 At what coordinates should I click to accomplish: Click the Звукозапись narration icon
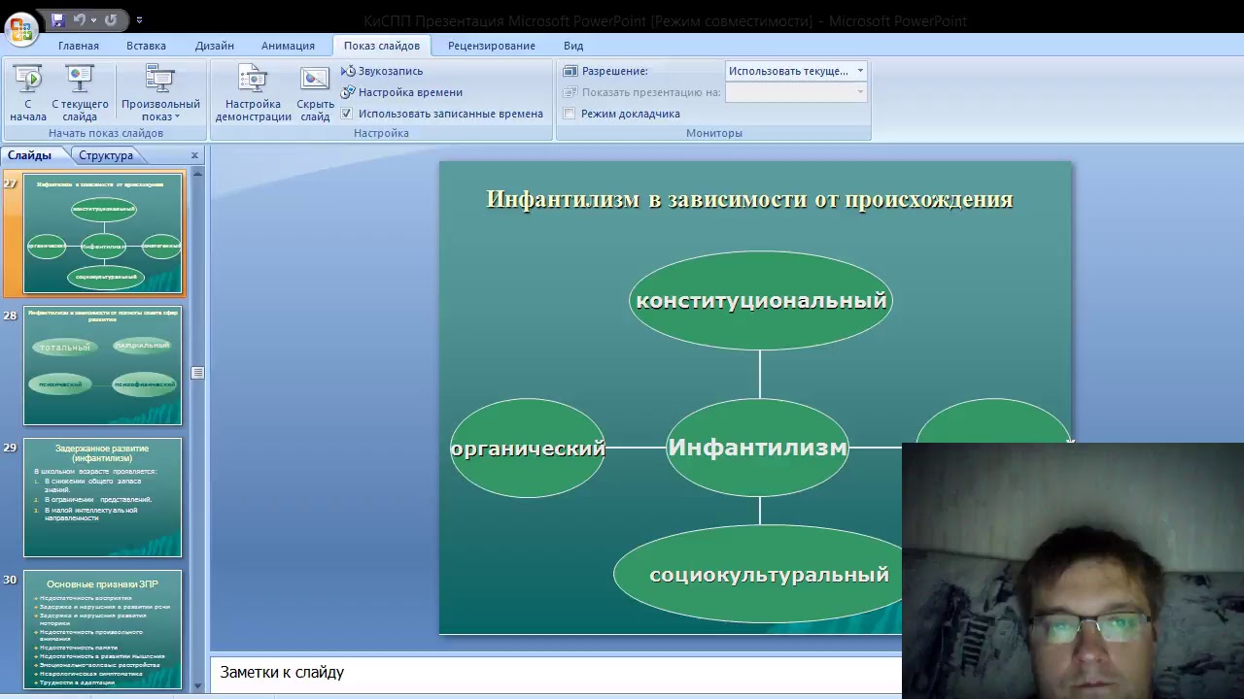349,71
